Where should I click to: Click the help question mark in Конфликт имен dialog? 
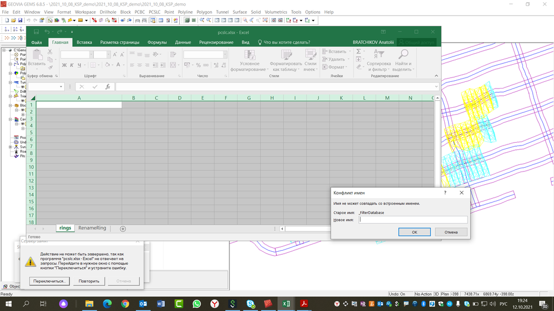(x=445, y=193)
